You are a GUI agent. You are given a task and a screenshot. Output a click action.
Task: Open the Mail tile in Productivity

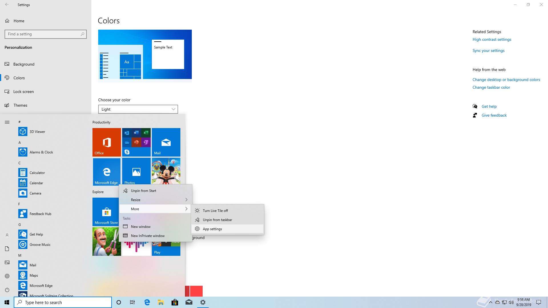[x=166, y=142]
